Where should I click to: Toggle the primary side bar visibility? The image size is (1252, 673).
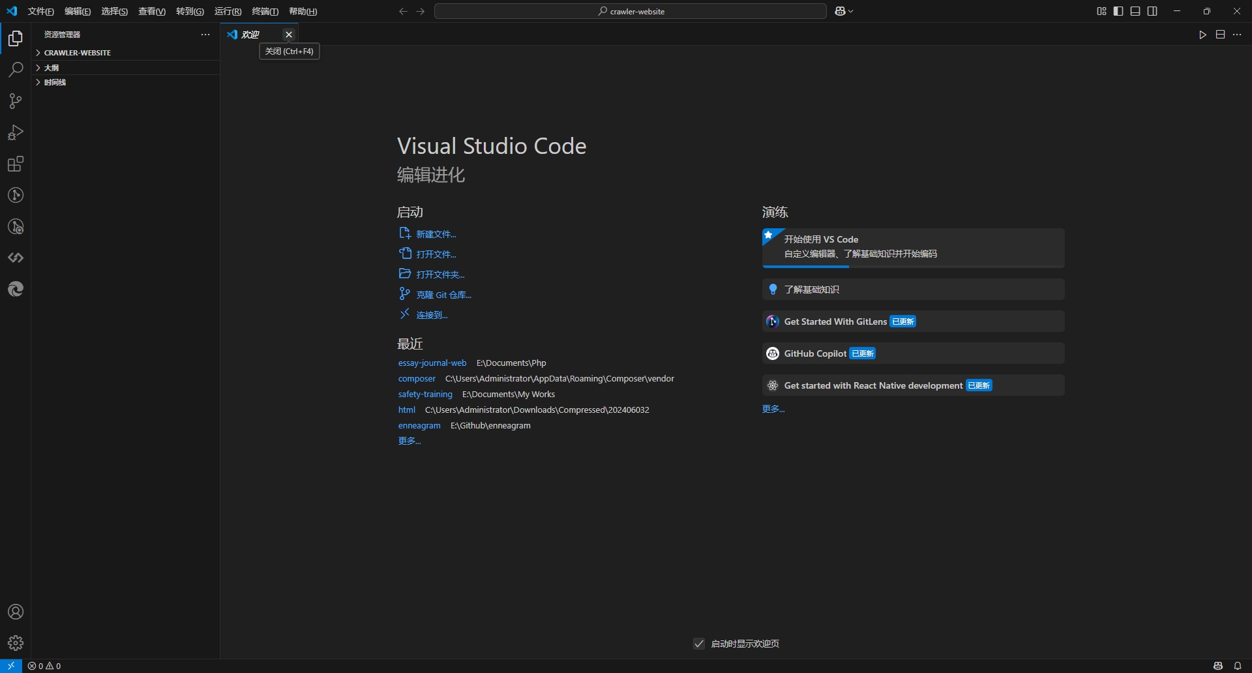coord(1118,11)
